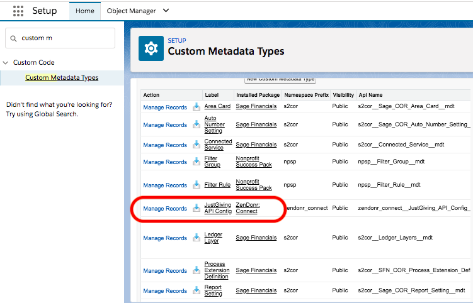Manage Records for Ledger Layer
The height and width of the screenshot is (303, 473).
[x=165, y=238]
